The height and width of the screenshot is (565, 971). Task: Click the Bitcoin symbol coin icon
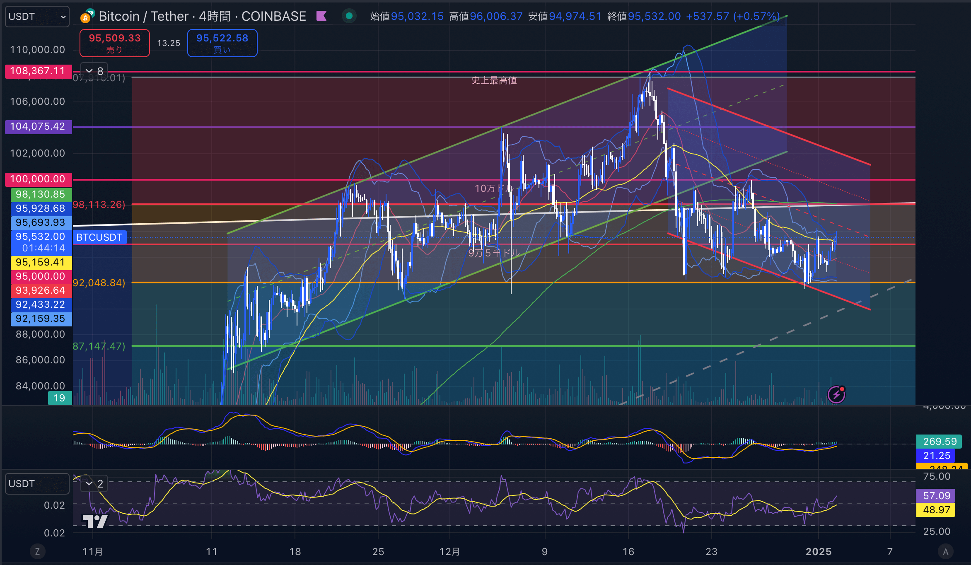[87, 16]
